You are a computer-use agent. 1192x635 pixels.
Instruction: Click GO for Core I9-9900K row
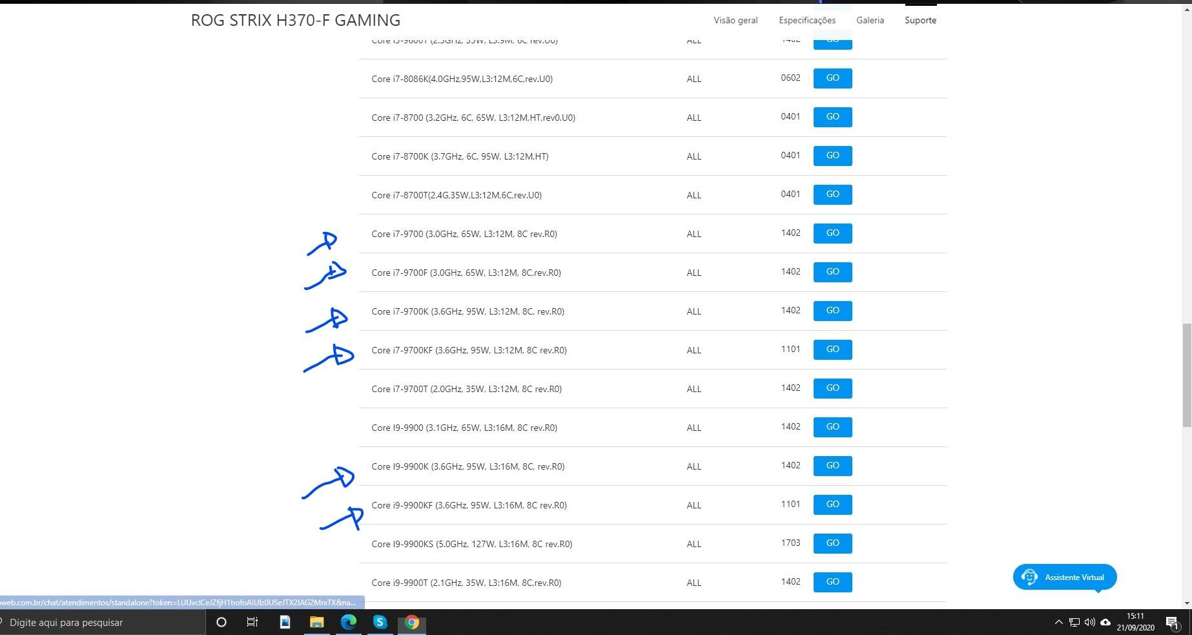pyautogui.click(x=832, y=466)
